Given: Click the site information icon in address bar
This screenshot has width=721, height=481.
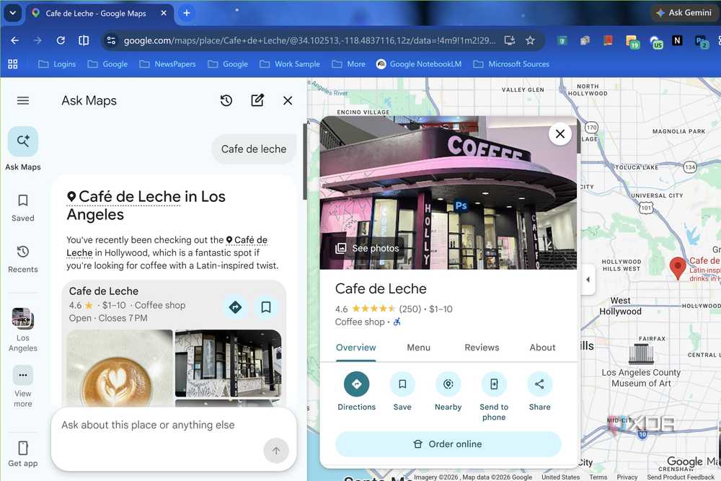Looking at the screenshot, I should click(x=111, y=40).
